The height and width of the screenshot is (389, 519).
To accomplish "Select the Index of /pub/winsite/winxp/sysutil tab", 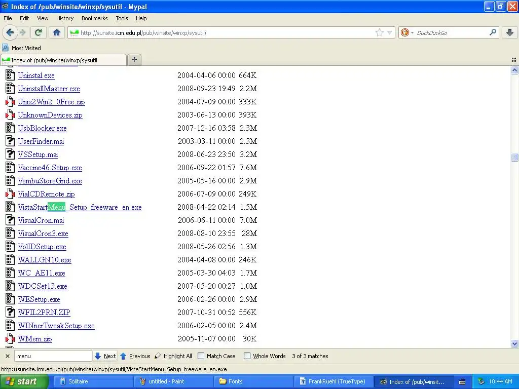I will (x=63, y=60).
